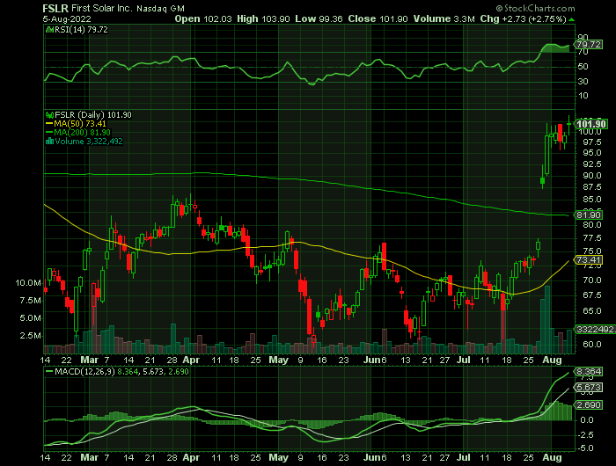The image size is (616, 466).
Task: Click the MA(200) 81.90 legend label
Action: [x=83, y=132]
